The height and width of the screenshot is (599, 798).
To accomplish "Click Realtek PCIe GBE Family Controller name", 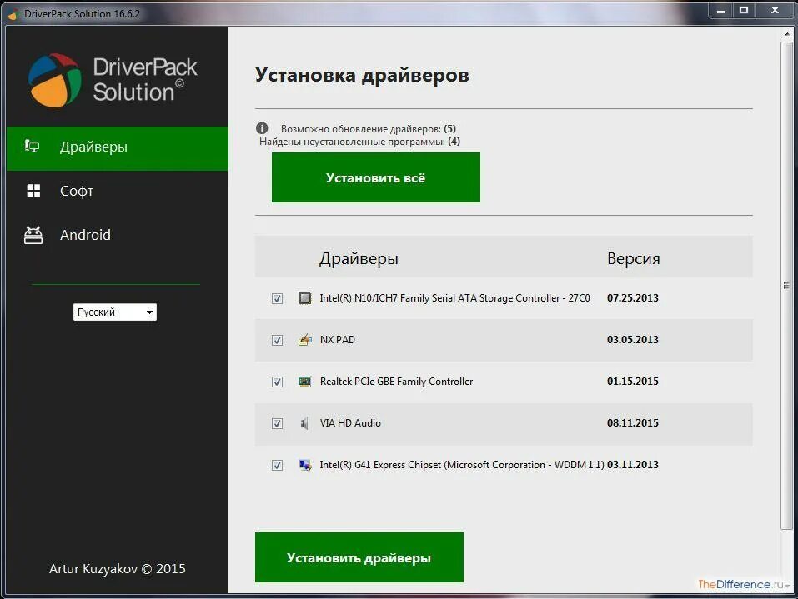I will [396, 382].
